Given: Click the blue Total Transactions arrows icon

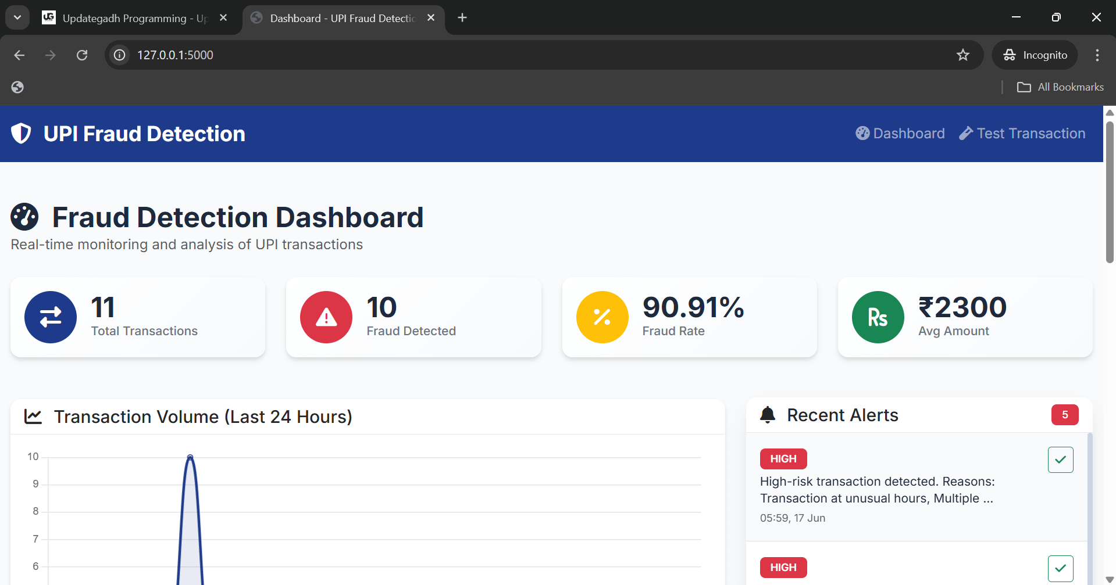Looking at the screenshot, I should (x=51, y=317).
